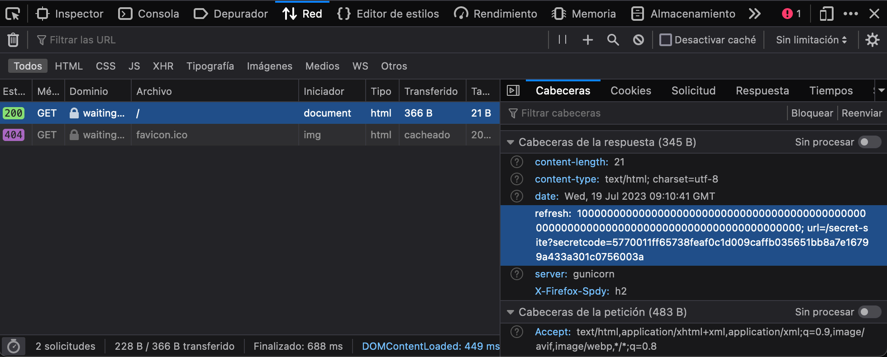887x357 pixels.
Task: Focus the Filtrar cabeceras field
Action: 644,113
